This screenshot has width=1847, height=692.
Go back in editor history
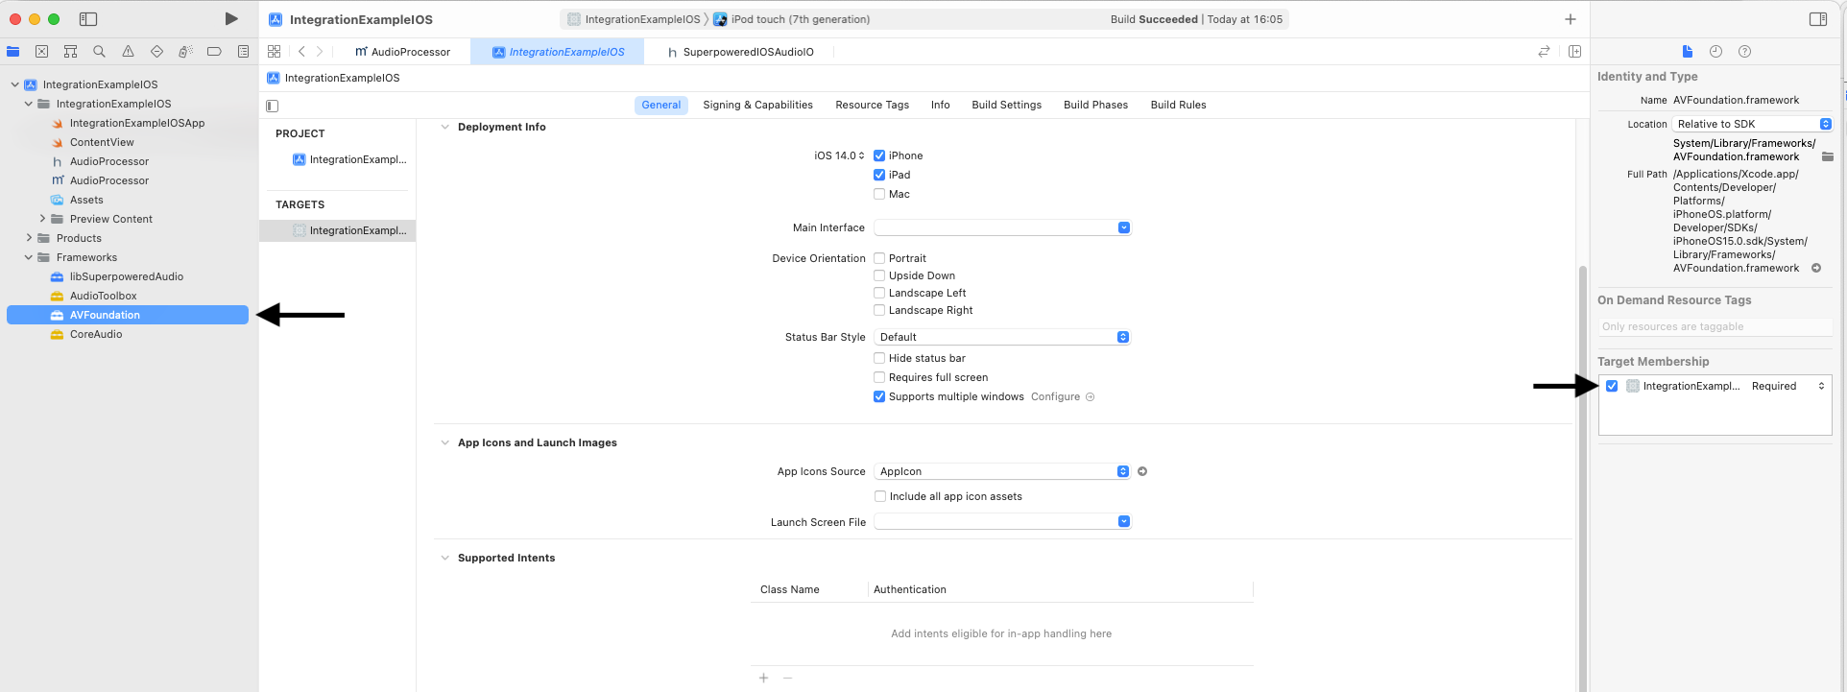(301, 52)
